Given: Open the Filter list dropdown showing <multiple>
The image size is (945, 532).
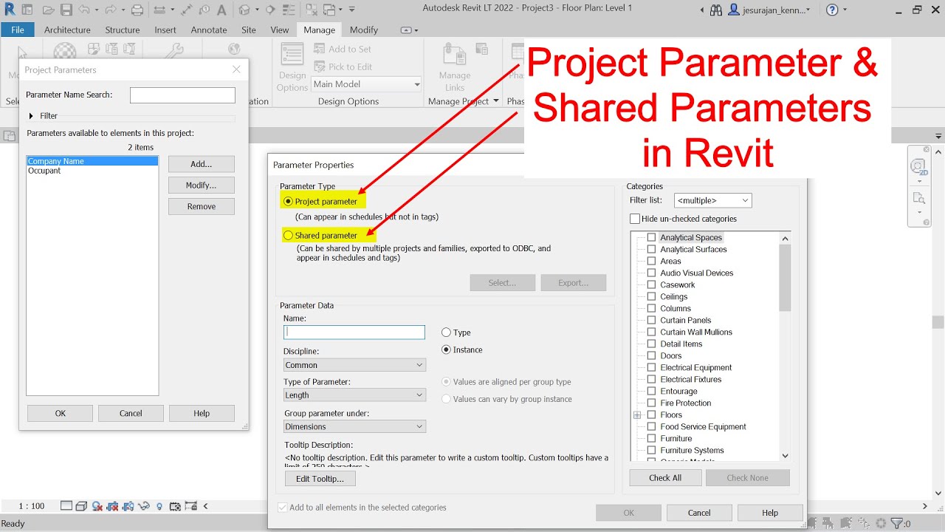Looking at the screenshot, I should 712,200.
